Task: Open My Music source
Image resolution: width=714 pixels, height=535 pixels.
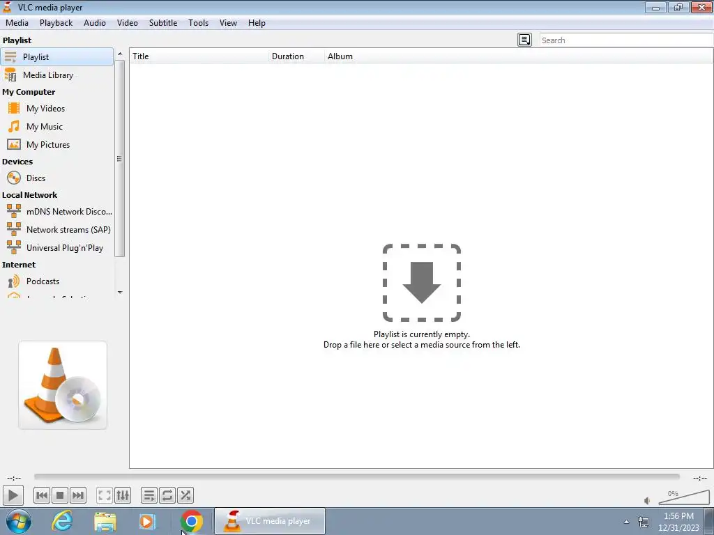Action: (x=57, y=127)
